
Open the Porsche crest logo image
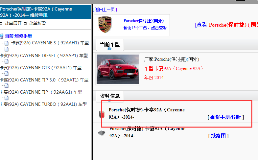click(105, 25)
